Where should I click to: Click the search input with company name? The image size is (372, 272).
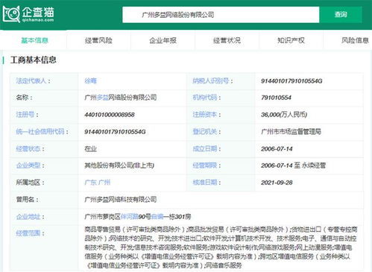[x=221, y=15]
